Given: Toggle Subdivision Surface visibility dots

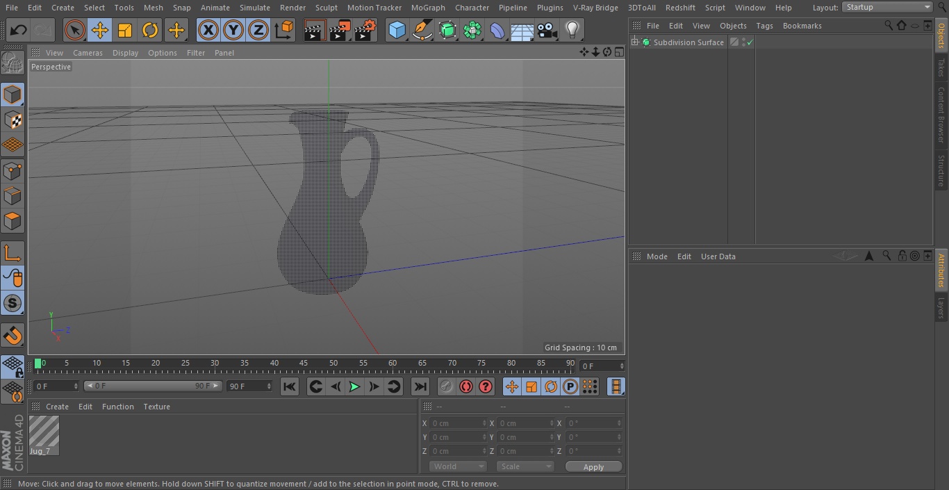Looking at the screenshot, I should [743, 42].
